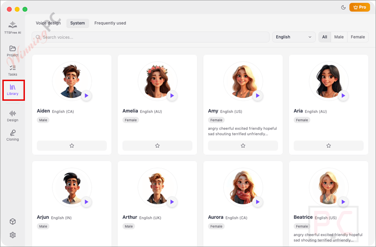Click the Male tag on Arjun card
The height and width of the screenshot is (247, 376).
[43, 226]
